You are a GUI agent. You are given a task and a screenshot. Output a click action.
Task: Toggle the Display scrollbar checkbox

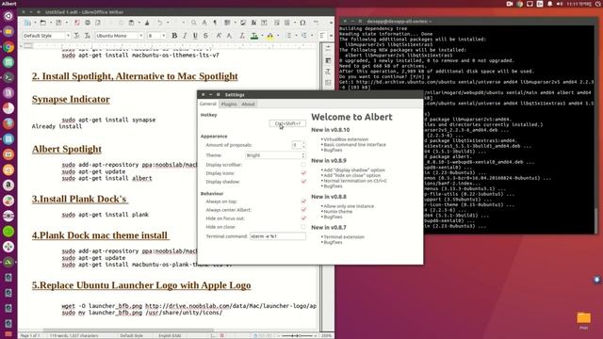point(303,165)
